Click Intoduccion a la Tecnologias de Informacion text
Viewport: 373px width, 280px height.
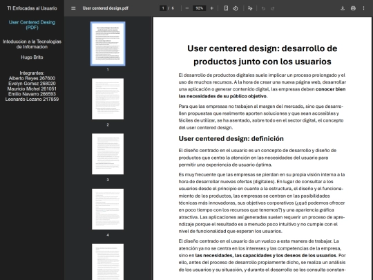pyautogui.click(x=32, y=44)
